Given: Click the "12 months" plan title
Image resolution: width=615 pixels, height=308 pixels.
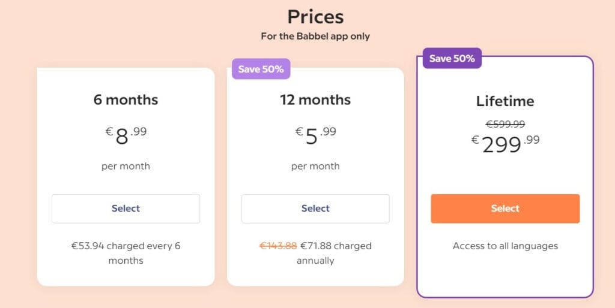Looking at the screenshot, I should (x=315, y=99).
